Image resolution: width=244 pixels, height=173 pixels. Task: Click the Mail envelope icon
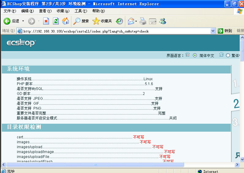click(131, 21)
